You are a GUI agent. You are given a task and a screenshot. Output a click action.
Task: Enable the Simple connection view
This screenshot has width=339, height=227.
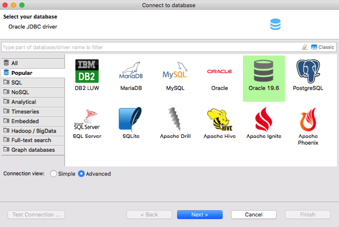point(53,174)
